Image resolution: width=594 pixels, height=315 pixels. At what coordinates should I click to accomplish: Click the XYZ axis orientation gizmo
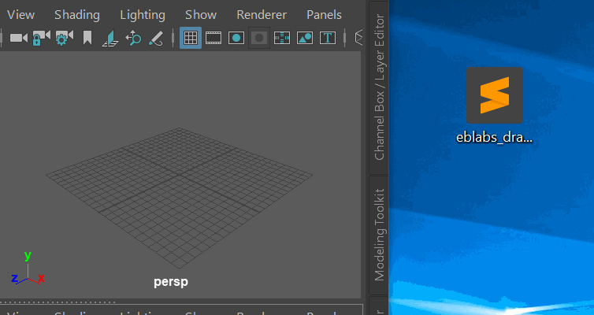tap(28, 269)
